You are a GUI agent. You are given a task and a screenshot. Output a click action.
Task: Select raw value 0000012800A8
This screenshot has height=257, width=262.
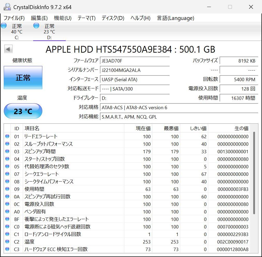[x=232, y=249]
